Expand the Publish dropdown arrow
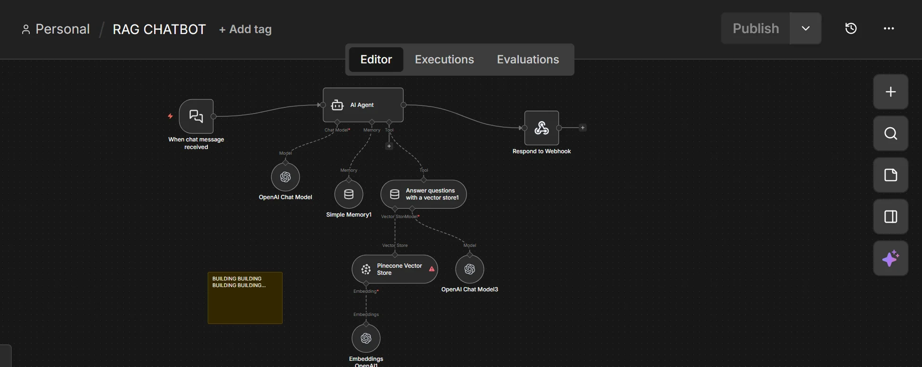 click(805, 28)
